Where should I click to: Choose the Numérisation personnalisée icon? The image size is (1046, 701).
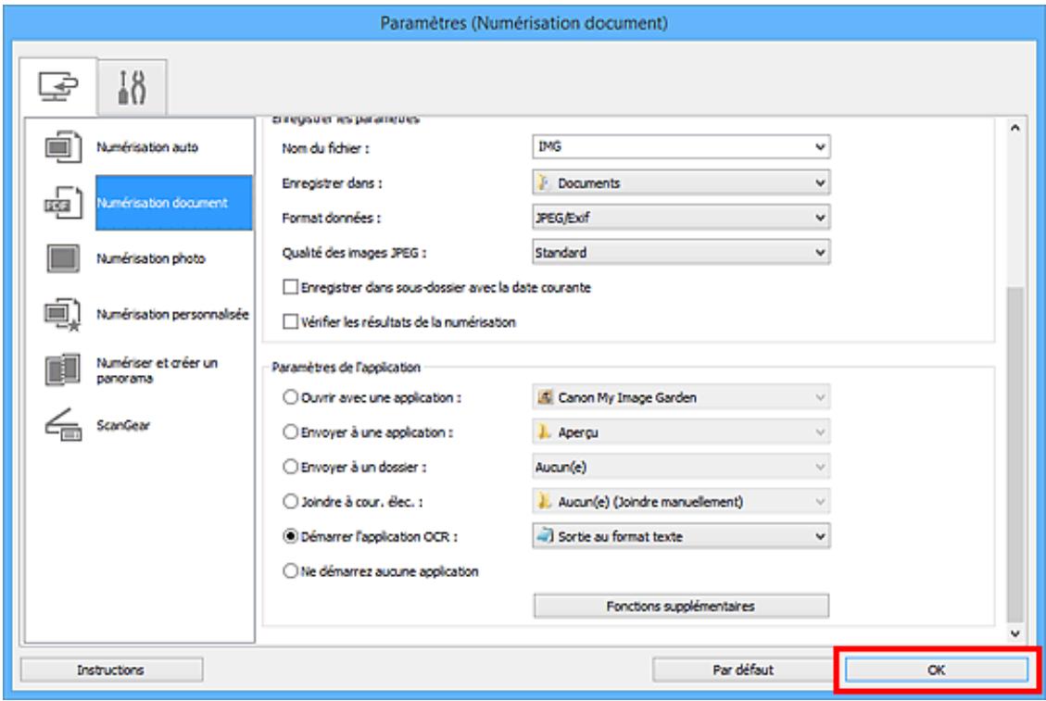click(x=56, y=315)
